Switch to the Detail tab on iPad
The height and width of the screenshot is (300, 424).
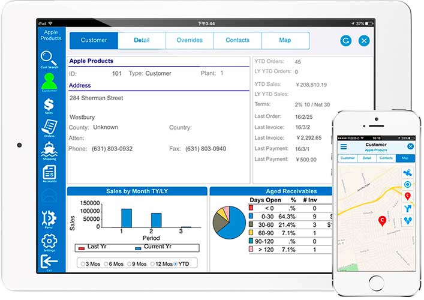(142, 40)
